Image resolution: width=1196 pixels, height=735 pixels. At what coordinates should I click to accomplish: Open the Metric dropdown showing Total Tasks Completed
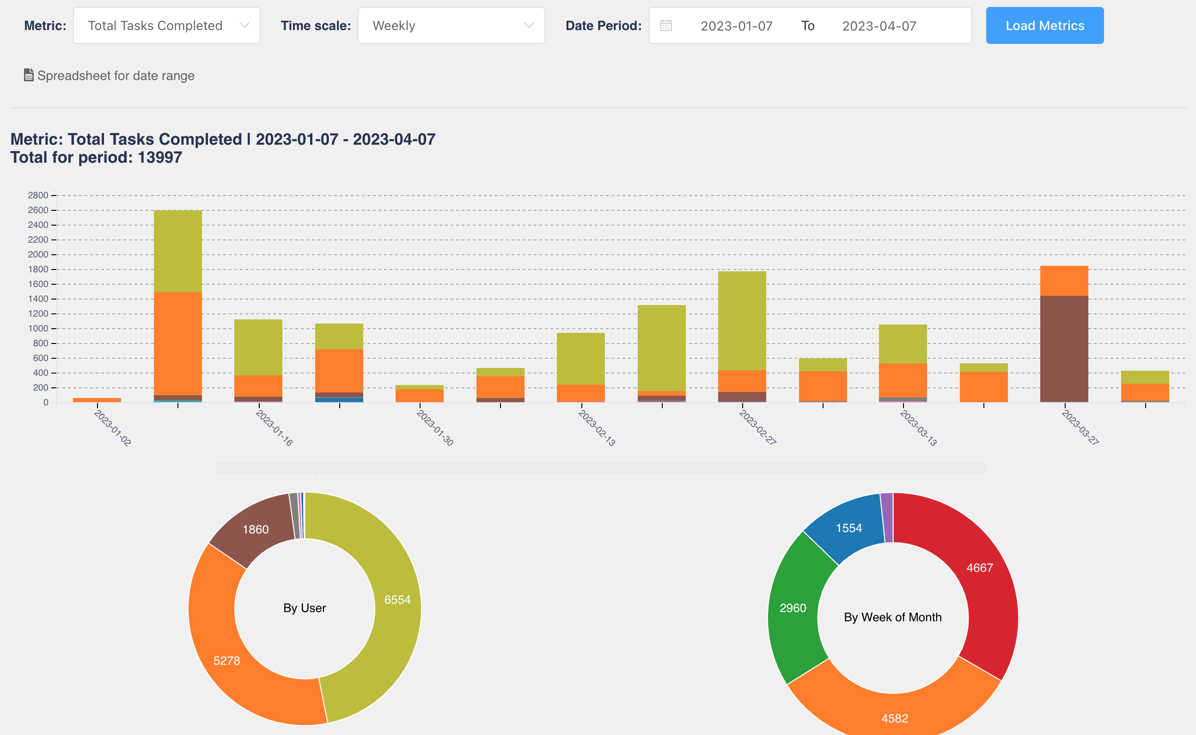pyautogui.click(x=167, y=25)
